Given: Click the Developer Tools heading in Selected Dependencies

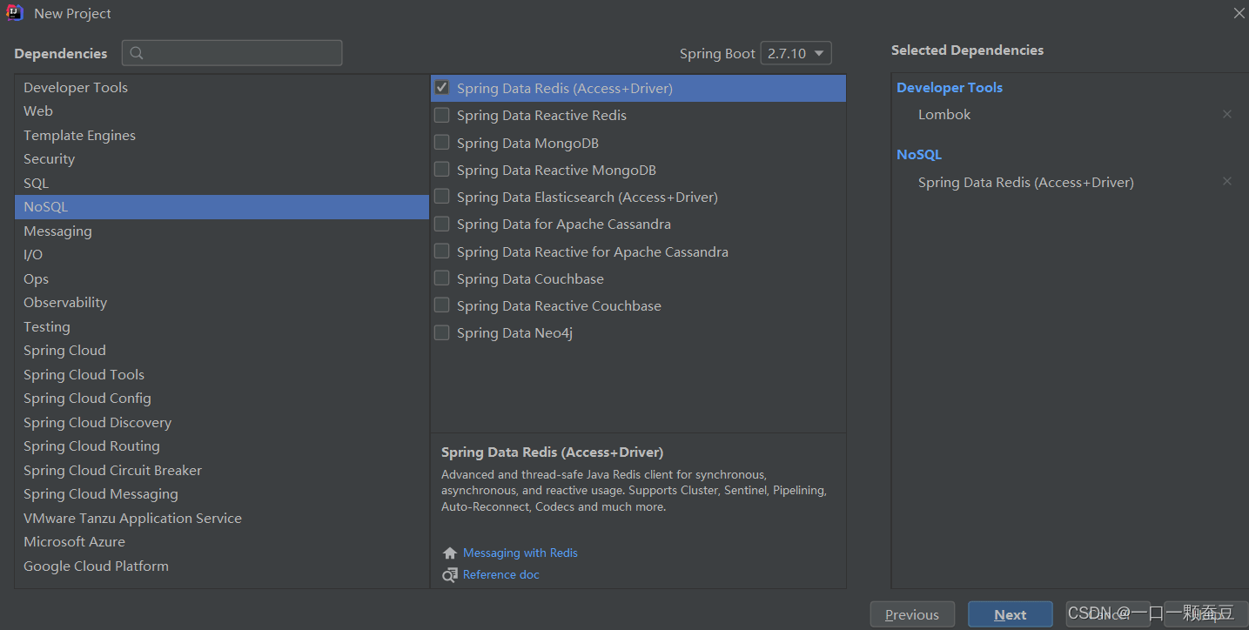Looking at the screenshot, I should point(950,88).
